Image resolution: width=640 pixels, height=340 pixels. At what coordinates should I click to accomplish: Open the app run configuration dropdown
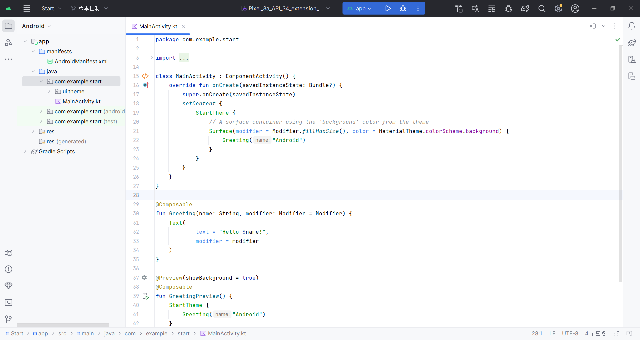pyautogui.click(x=359, y=9)
